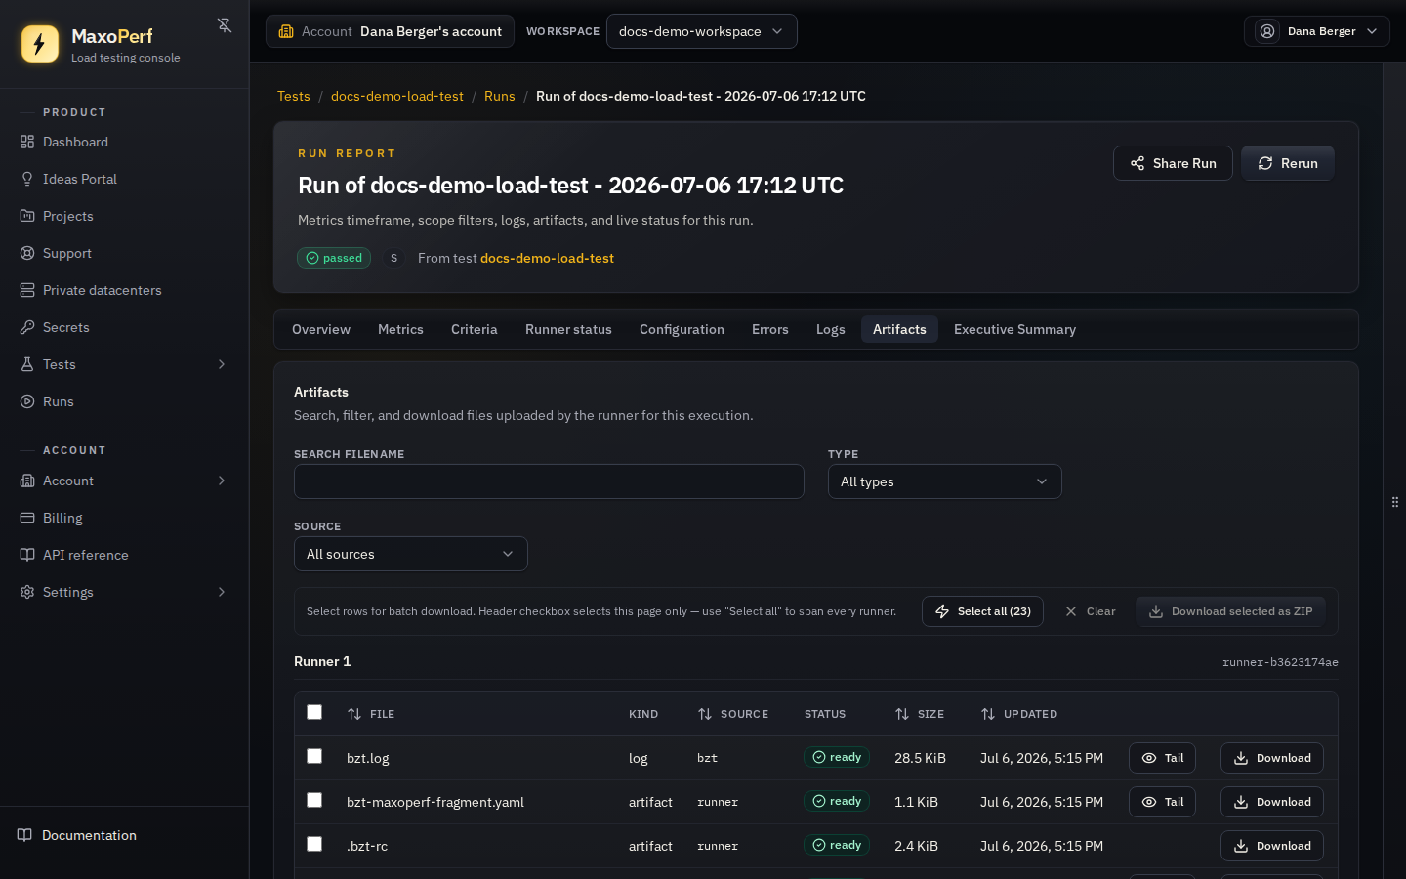Open the All types dropdown
This screenshot has height=879, width=1406.
tap(945, 481)
